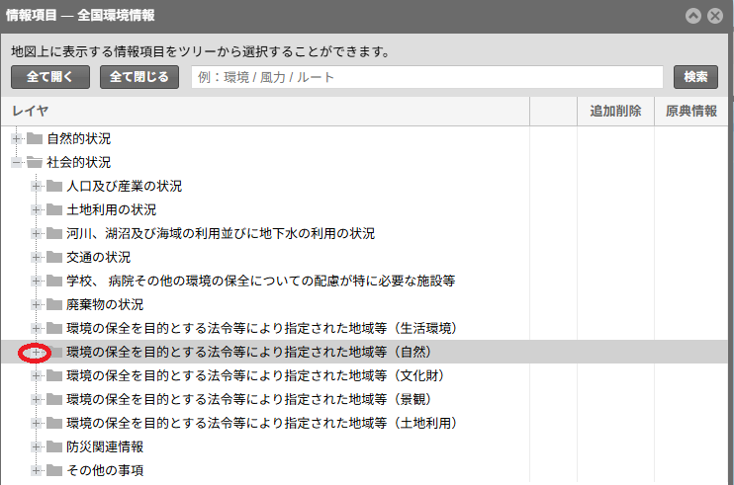Image resolution: width=734 pixels, height=485 pixels.
Task: Select 土地利用の状況 label
Action: (x=112, y=209)
